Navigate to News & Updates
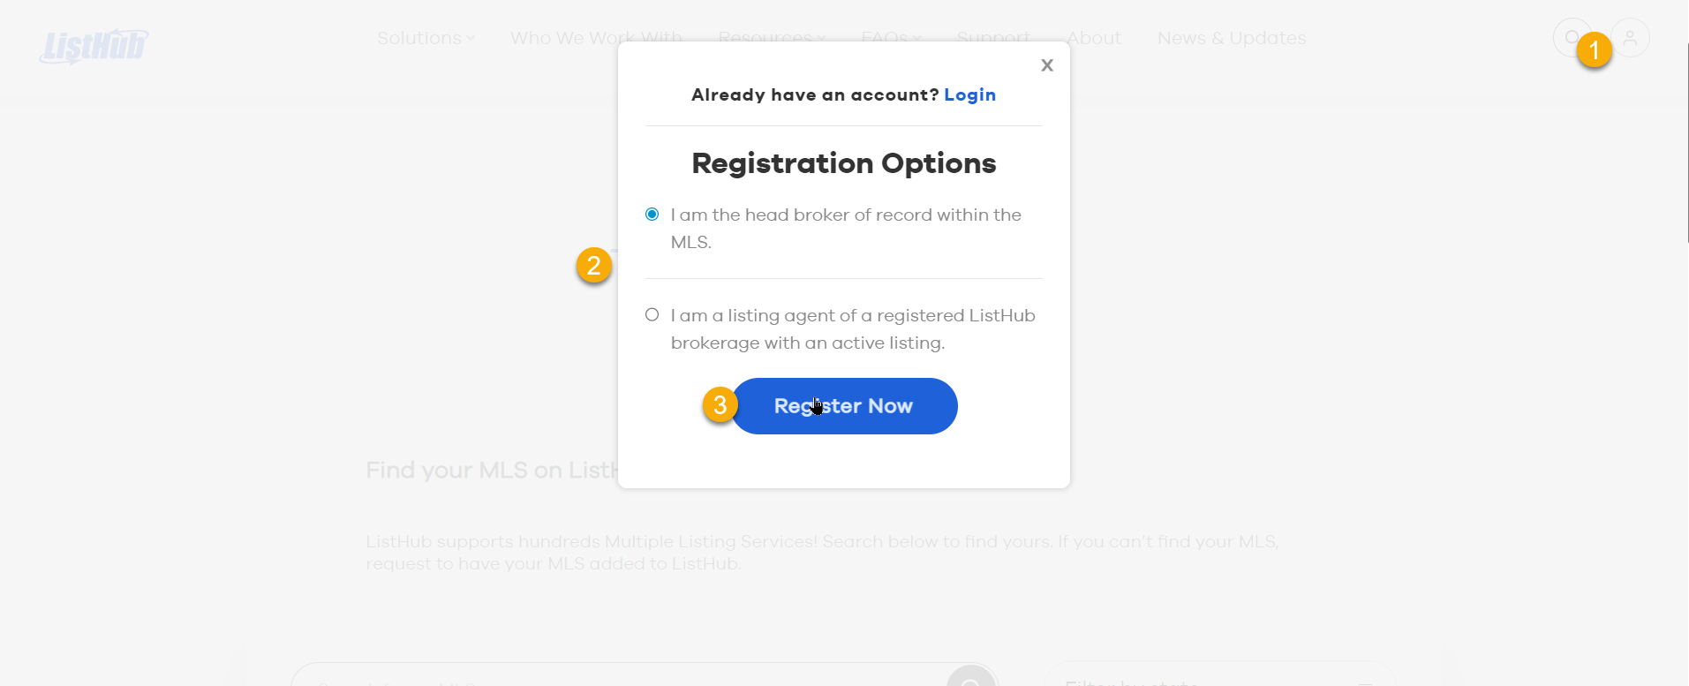 point(1231,38)
